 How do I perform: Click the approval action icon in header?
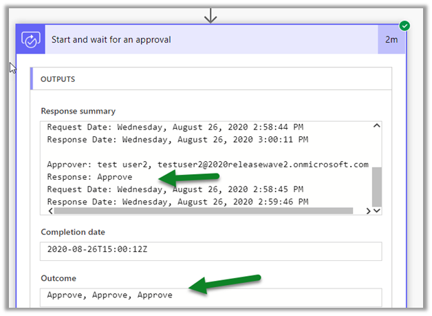(30, 40)
